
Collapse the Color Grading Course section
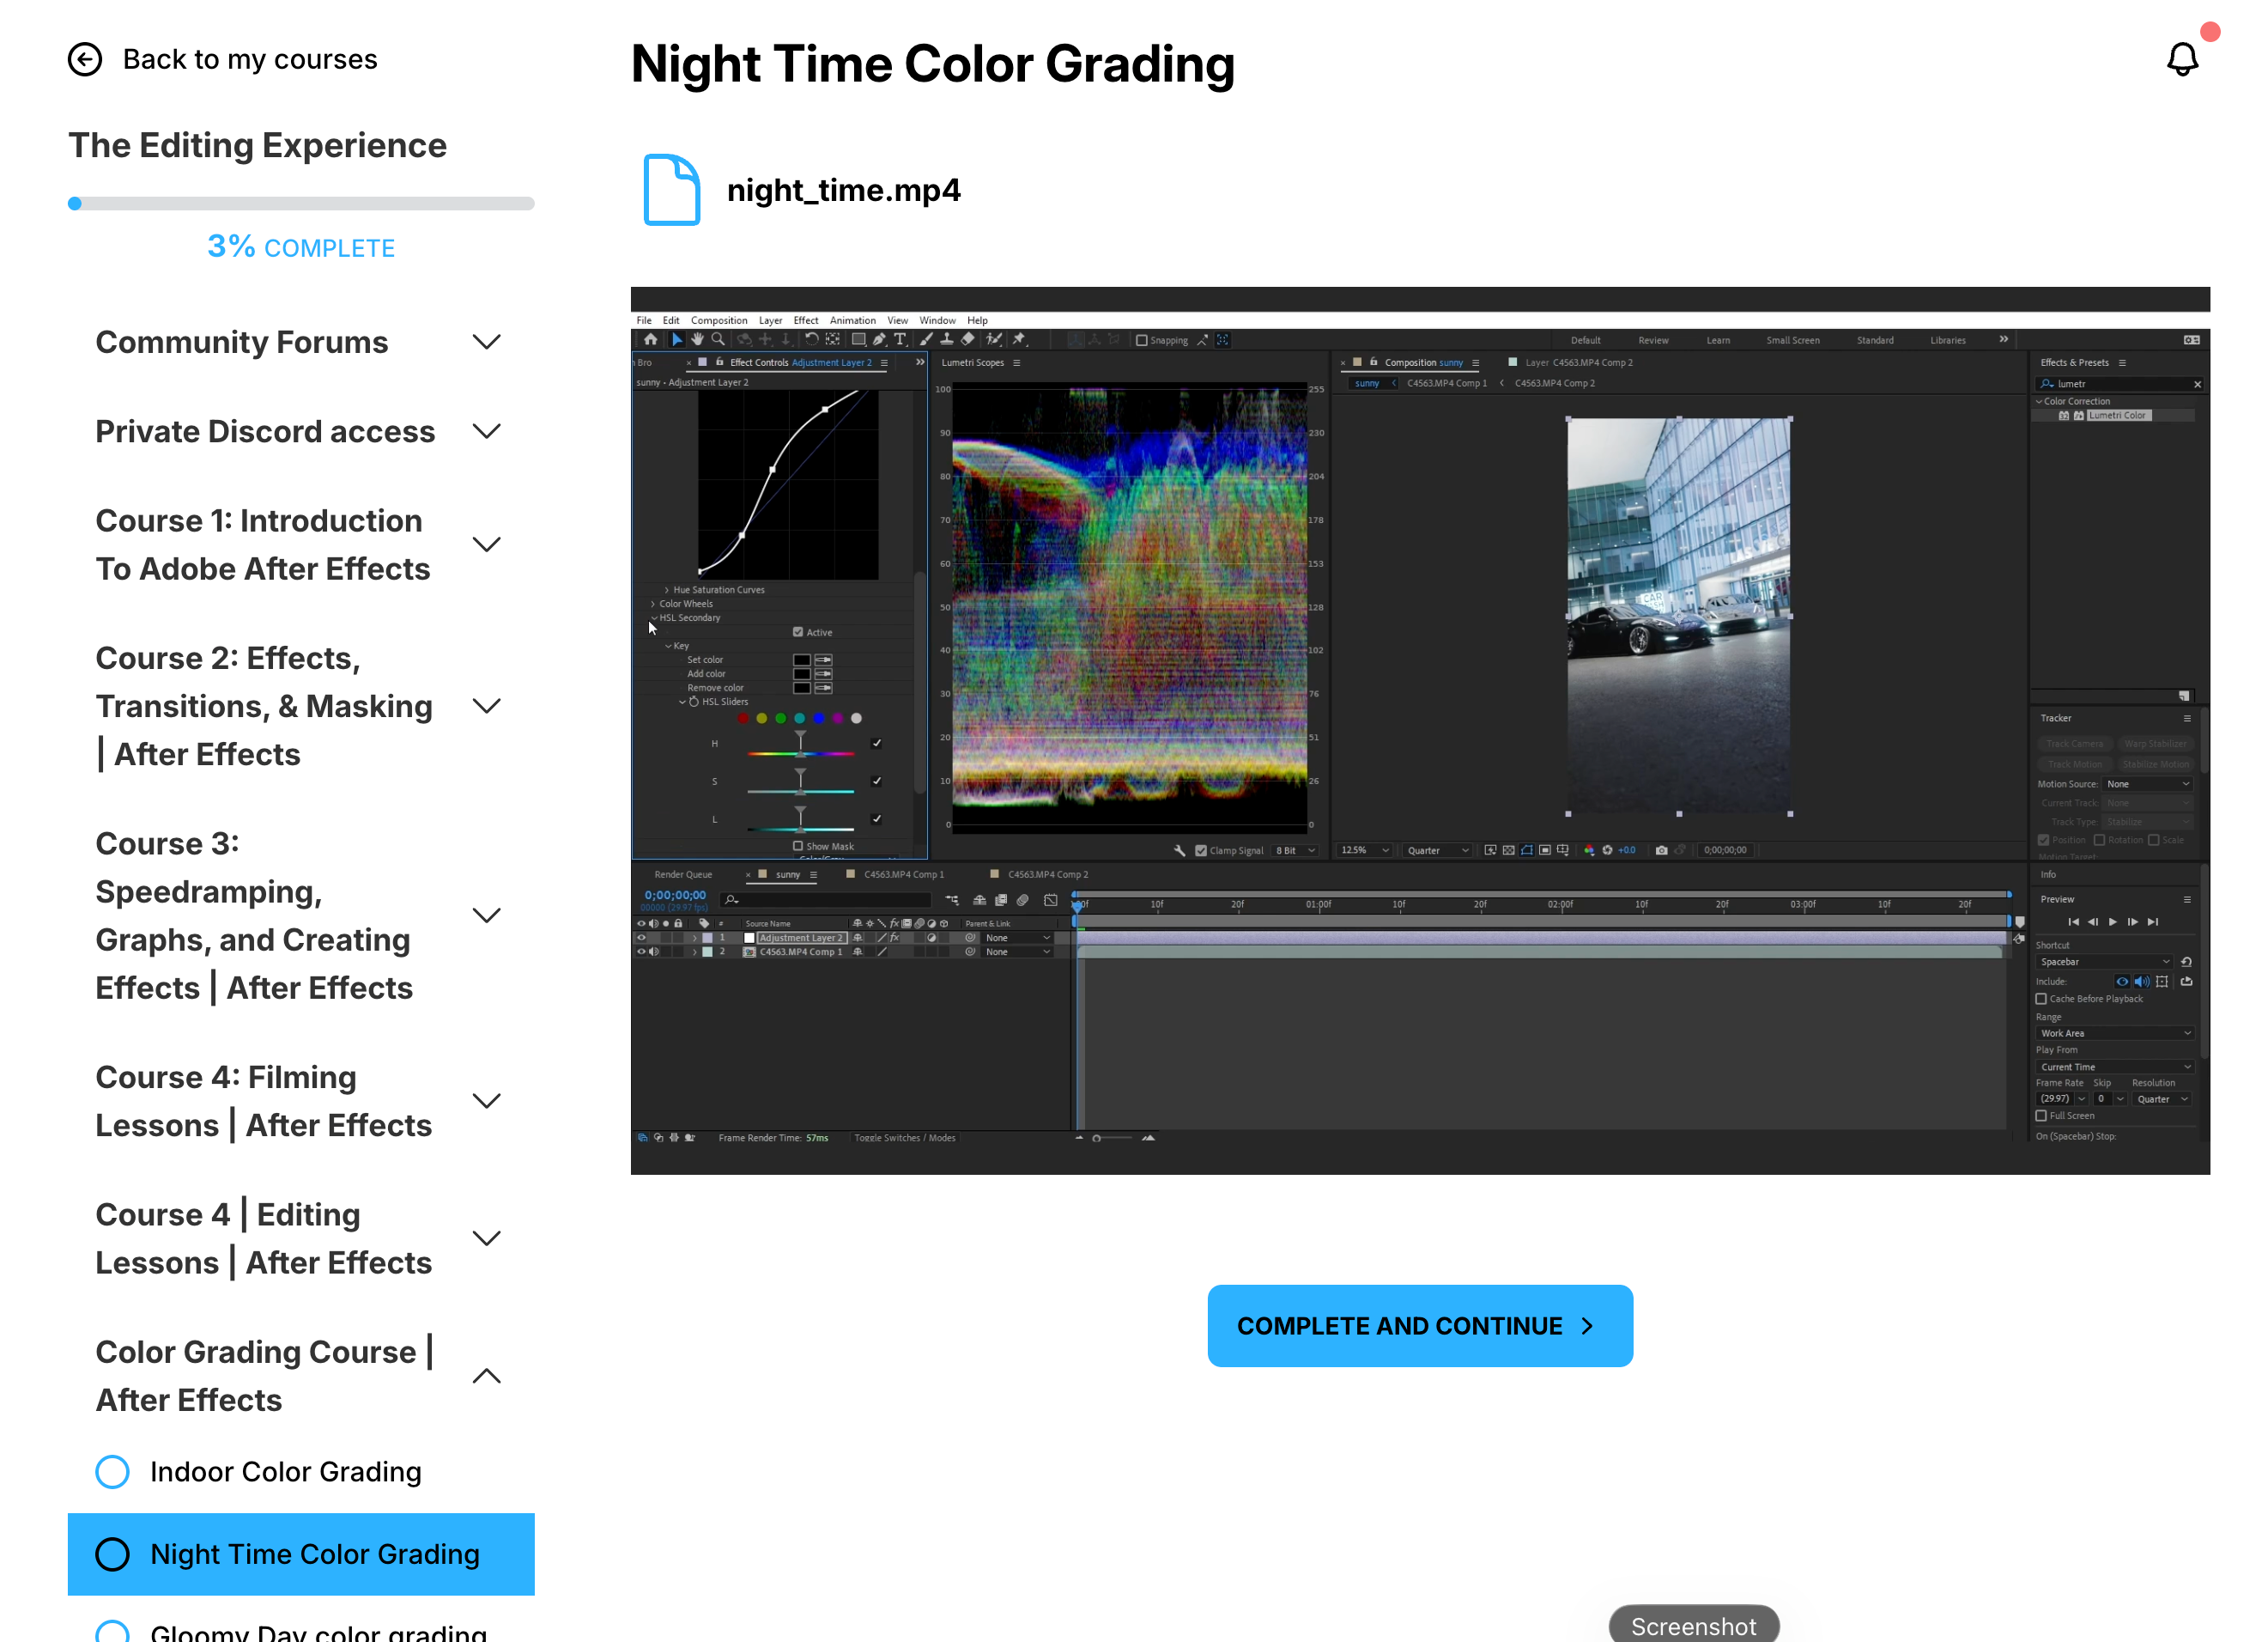click(486, 1376)
